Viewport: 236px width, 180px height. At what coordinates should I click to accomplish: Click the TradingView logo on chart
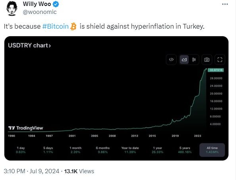pyautogui.click(x=25, y=128)
